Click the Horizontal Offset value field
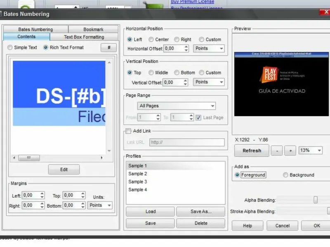Screen dimensions: 330x247 pos(174,49)
